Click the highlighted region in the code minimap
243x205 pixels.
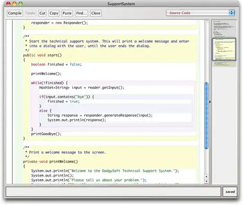coord(224,49)
